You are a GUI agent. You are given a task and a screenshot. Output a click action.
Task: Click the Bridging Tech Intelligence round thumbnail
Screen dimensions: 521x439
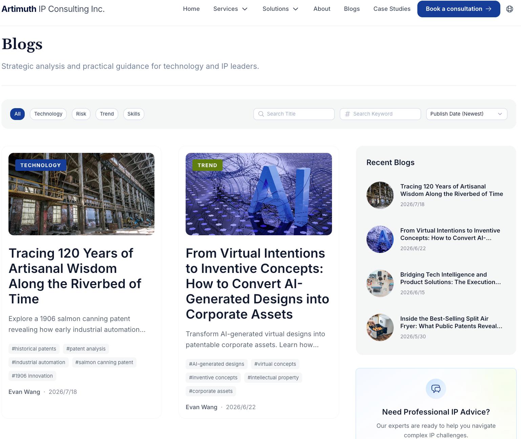tap(380, 283)
